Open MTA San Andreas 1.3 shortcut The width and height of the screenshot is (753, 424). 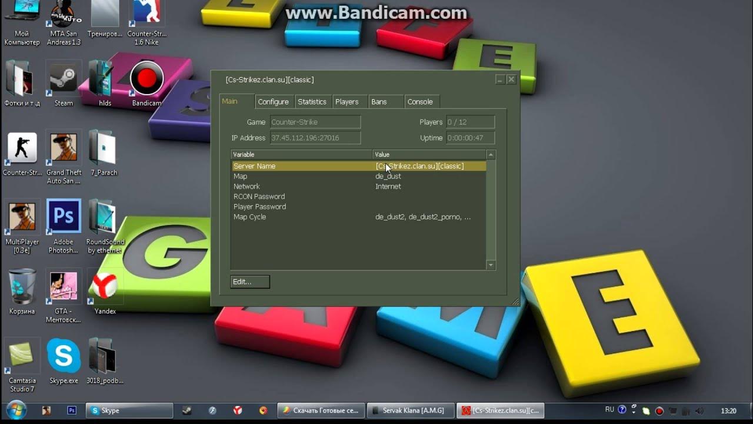(x=65, y=22)
